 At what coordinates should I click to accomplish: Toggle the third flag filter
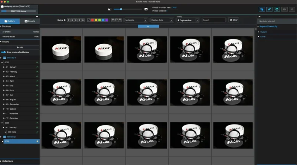coord(120,20)
